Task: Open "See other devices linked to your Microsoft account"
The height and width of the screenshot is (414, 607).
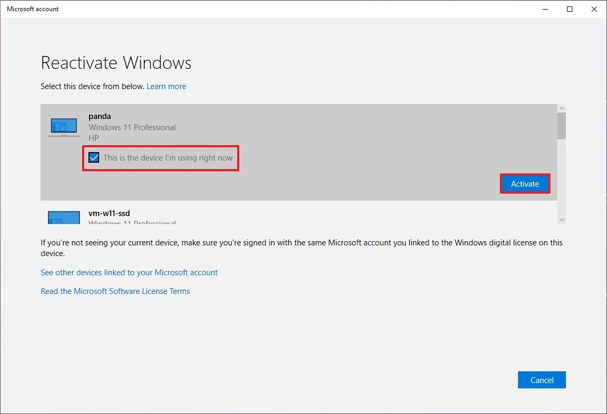Action: click(129, 272)
